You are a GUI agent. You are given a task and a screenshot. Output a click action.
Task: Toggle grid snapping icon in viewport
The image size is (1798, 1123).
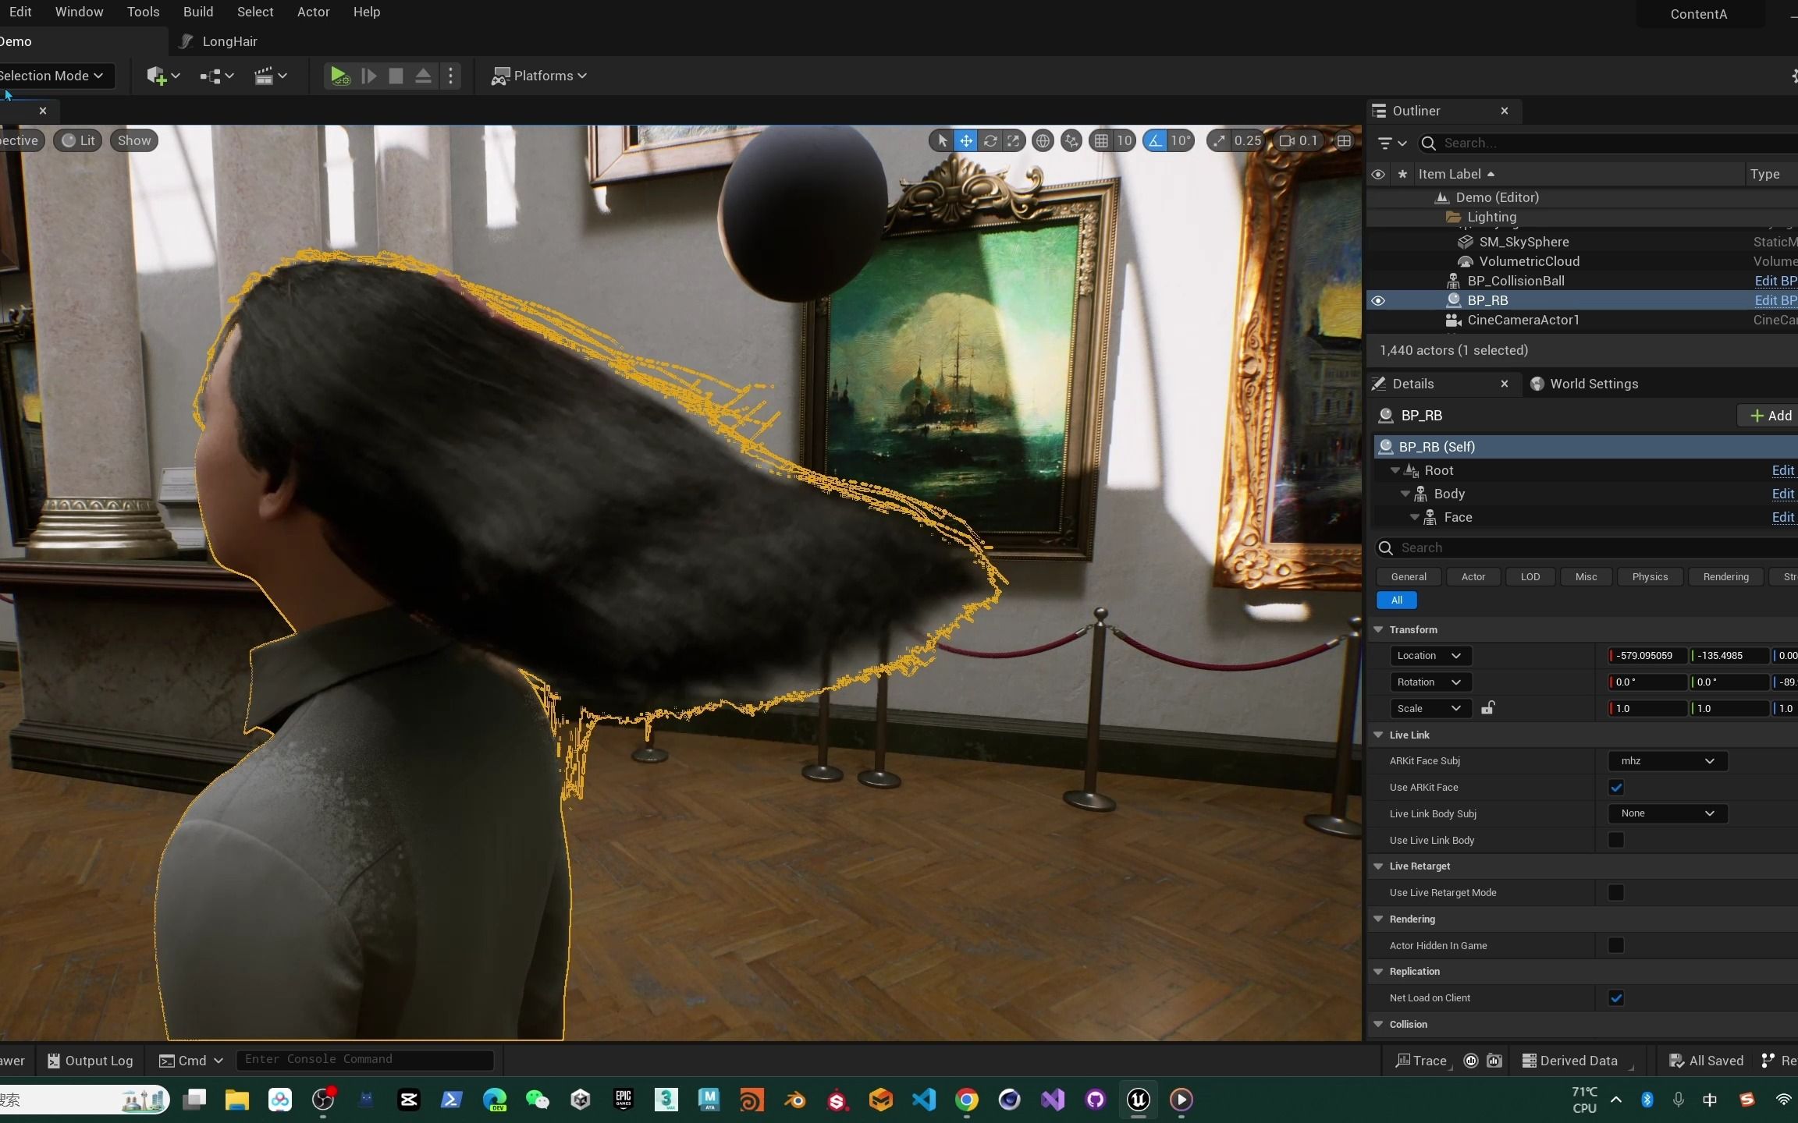[1101, 141]
